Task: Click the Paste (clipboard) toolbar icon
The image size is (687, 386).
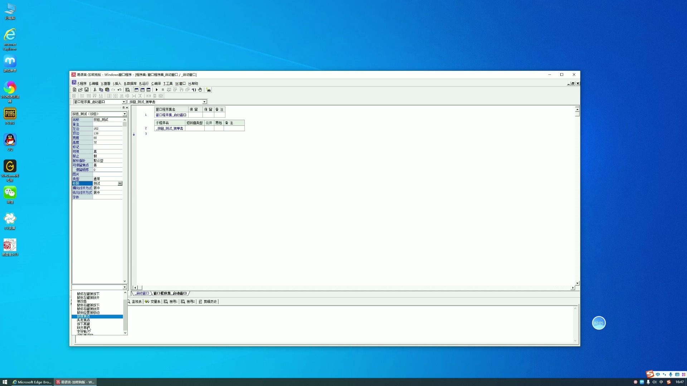Action: [107, 90]
